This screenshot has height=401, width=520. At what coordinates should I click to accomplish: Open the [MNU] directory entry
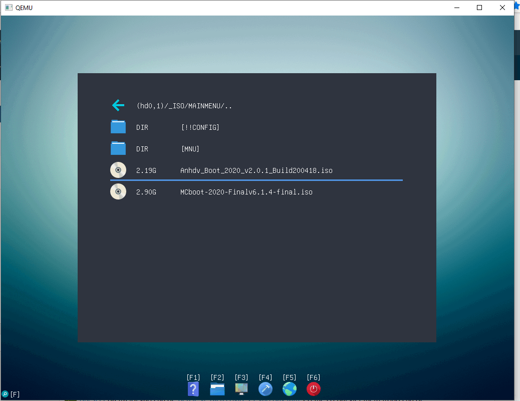(190, 149)
